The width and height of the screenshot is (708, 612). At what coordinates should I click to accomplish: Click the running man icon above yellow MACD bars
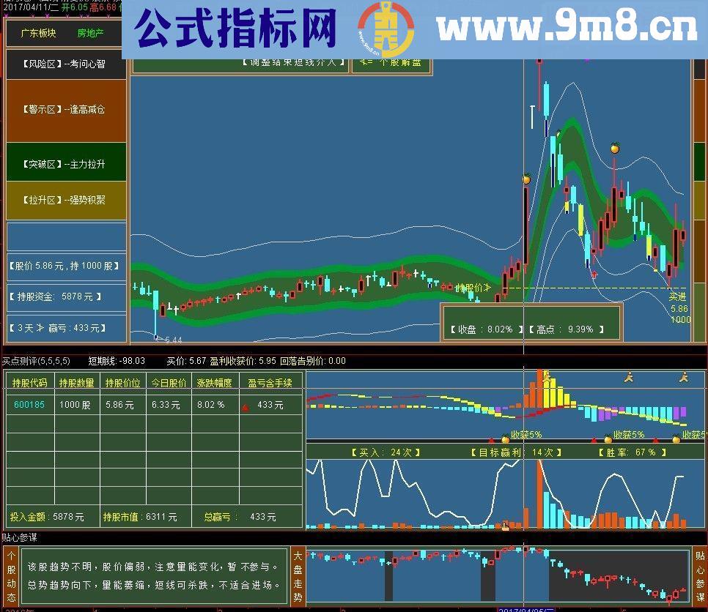click(547, 377)
